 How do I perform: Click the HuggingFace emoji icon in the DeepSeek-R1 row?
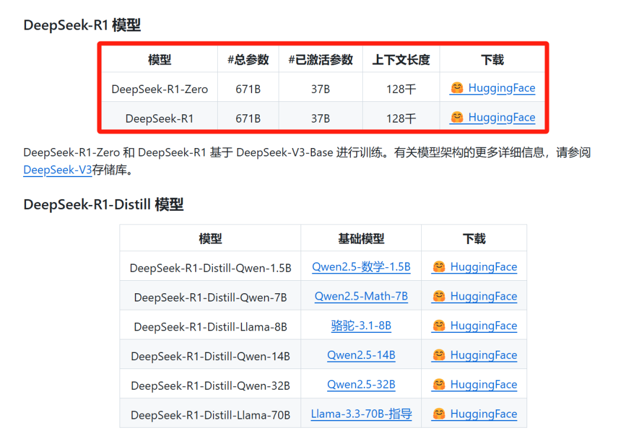(457, 117)
